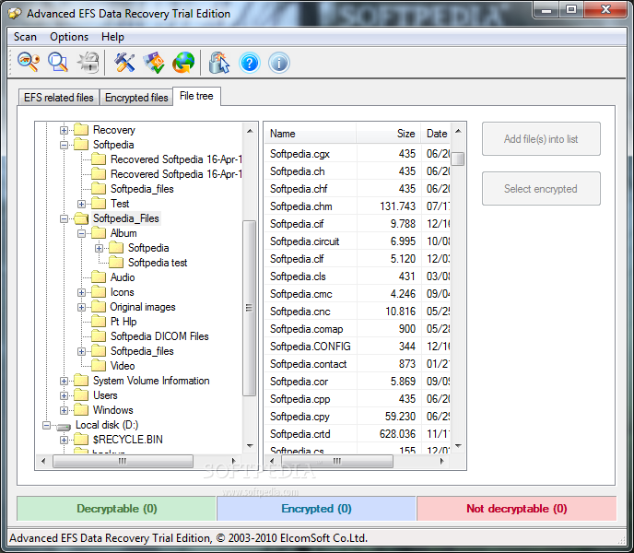Click the Size column header
634x553 pixels.
point(388,134)
